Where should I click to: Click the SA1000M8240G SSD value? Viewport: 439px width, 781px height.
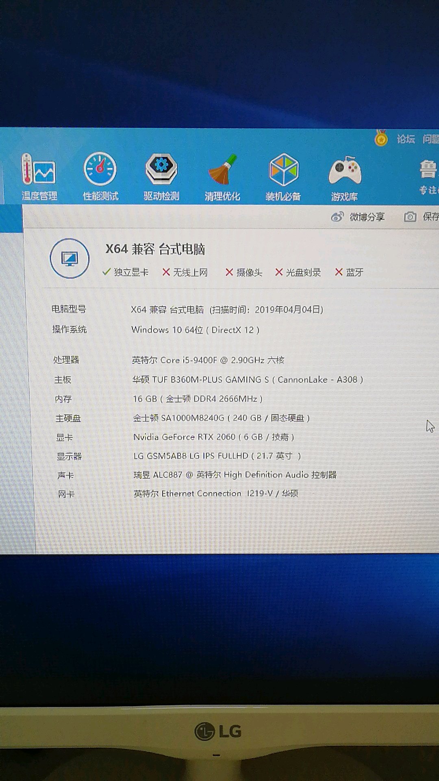click(x=222, y=418)
